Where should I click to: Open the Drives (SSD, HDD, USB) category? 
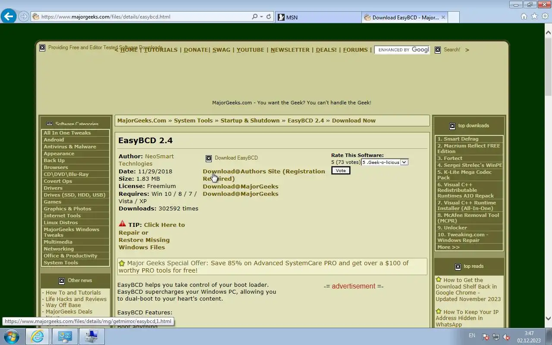click(x=75, y=195)
